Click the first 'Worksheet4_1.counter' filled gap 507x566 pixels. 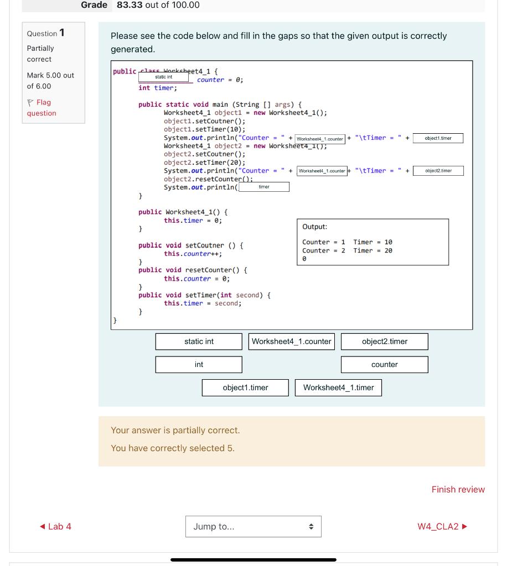(320, 138)
